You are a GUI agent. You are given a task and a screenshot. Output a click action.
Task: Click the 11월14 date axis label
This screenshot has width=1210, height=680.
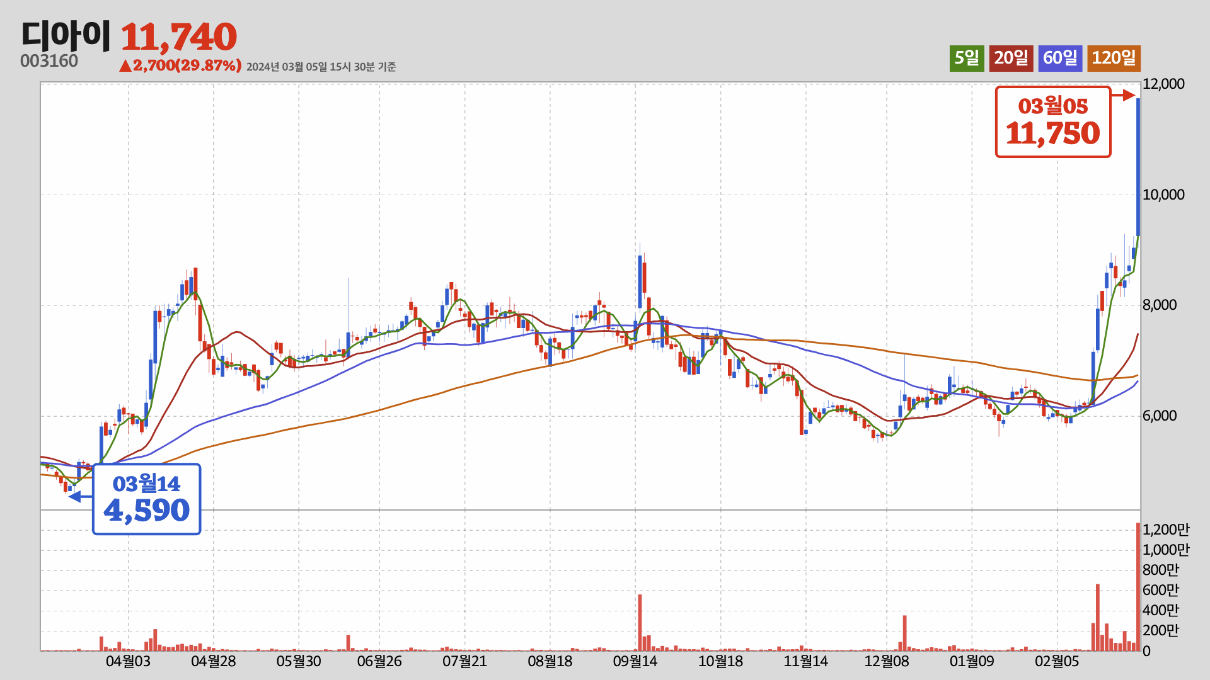[805, 661]
